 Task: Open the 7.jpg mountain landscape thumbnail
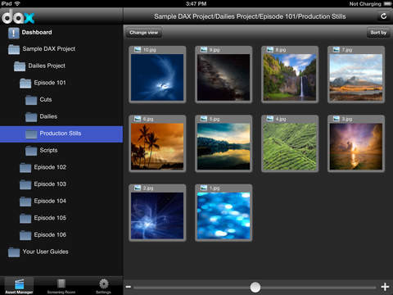point(356,77)
